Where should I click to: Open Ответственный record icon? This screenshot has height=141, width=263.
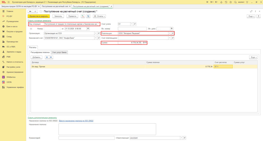tap(184, 138)
